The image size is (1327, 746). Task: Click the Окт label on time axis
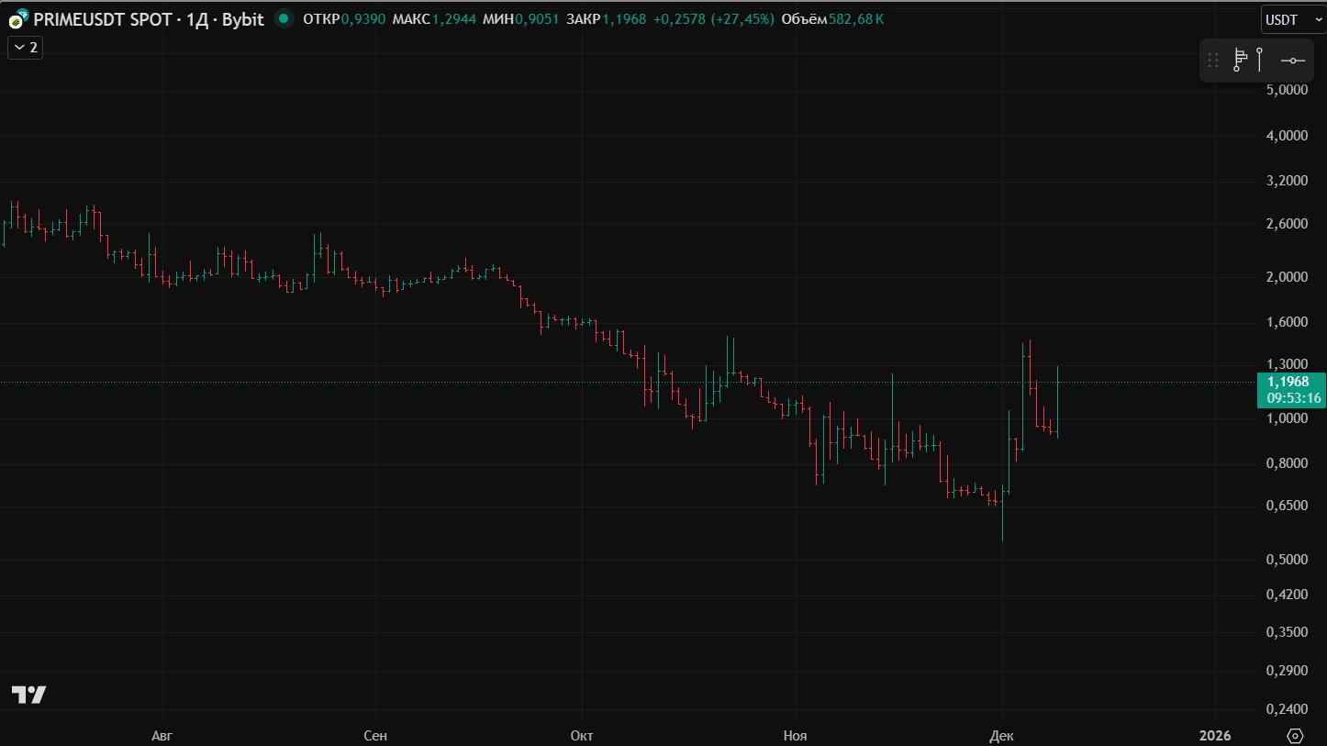(581, 735)
